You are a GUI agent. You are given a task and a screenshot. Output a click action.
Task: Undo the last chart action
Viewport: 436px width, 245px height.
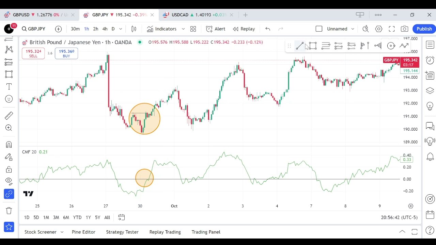click(x=268, y=29)
